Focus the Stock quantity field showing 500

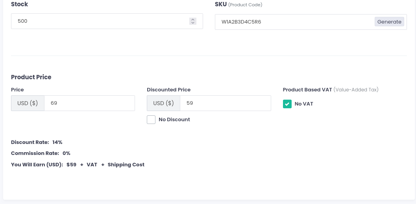(x=98, y=21)
